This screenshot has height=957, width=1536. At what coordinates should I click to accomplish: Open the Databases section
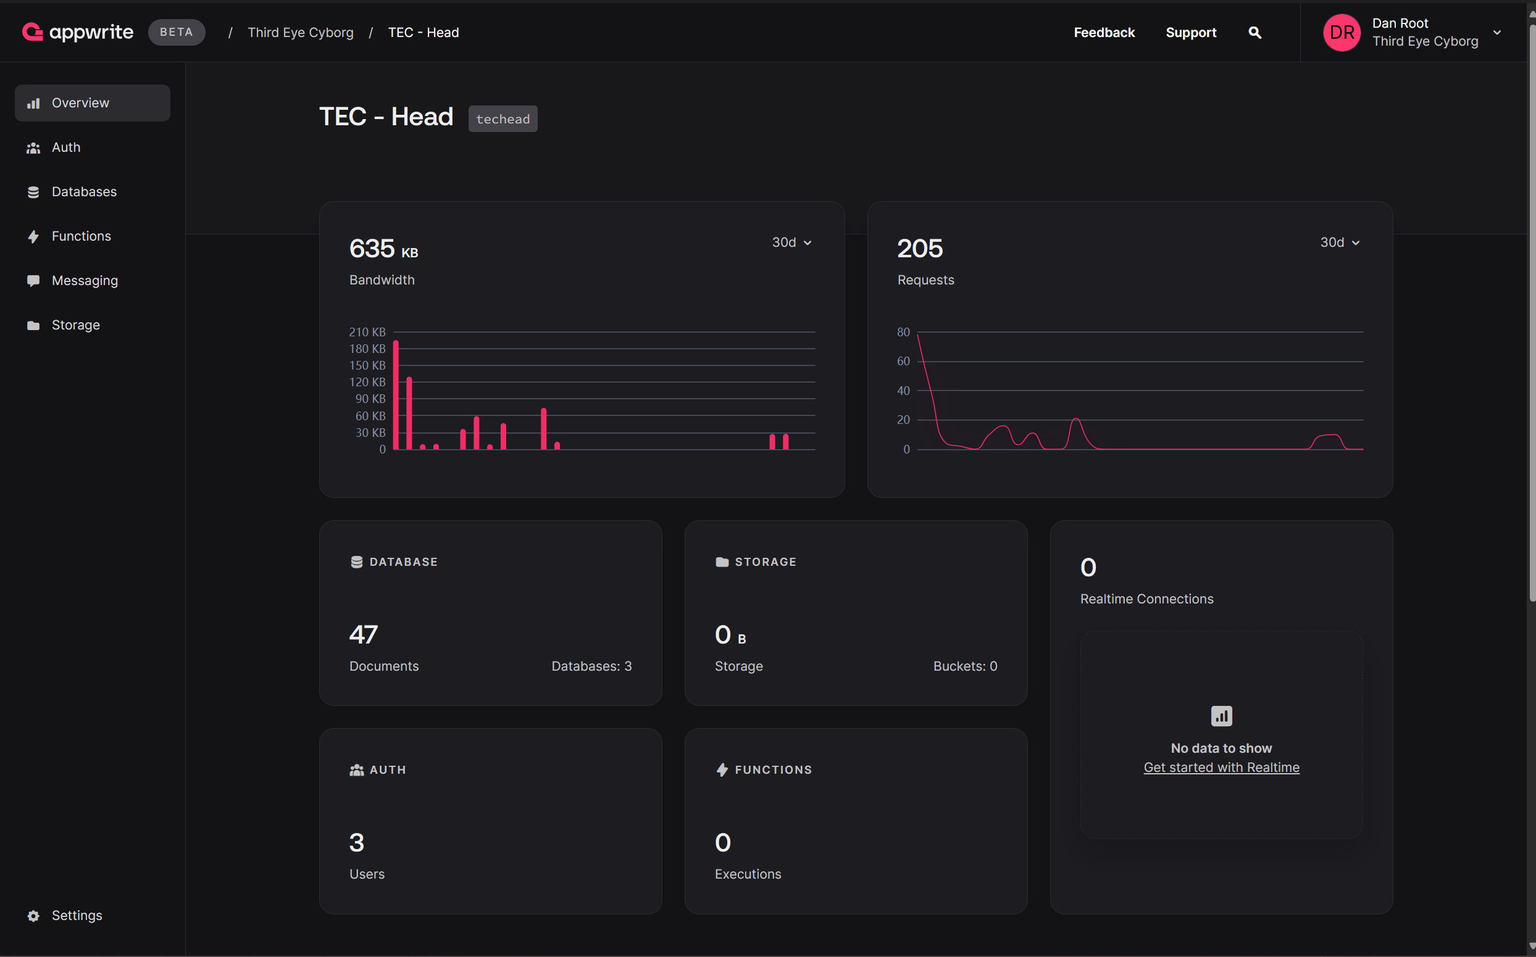(93, 192)
